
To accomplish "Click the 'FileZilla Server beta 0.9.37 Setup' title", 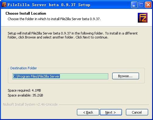I will coord(49,5).
